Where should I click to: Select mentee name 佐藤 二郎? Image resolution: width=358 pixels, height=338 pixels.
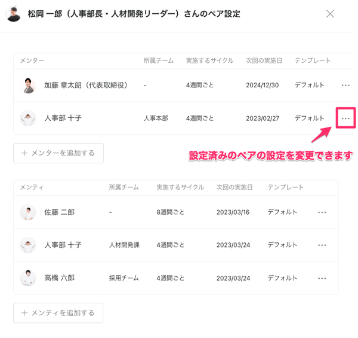(59, 212)
